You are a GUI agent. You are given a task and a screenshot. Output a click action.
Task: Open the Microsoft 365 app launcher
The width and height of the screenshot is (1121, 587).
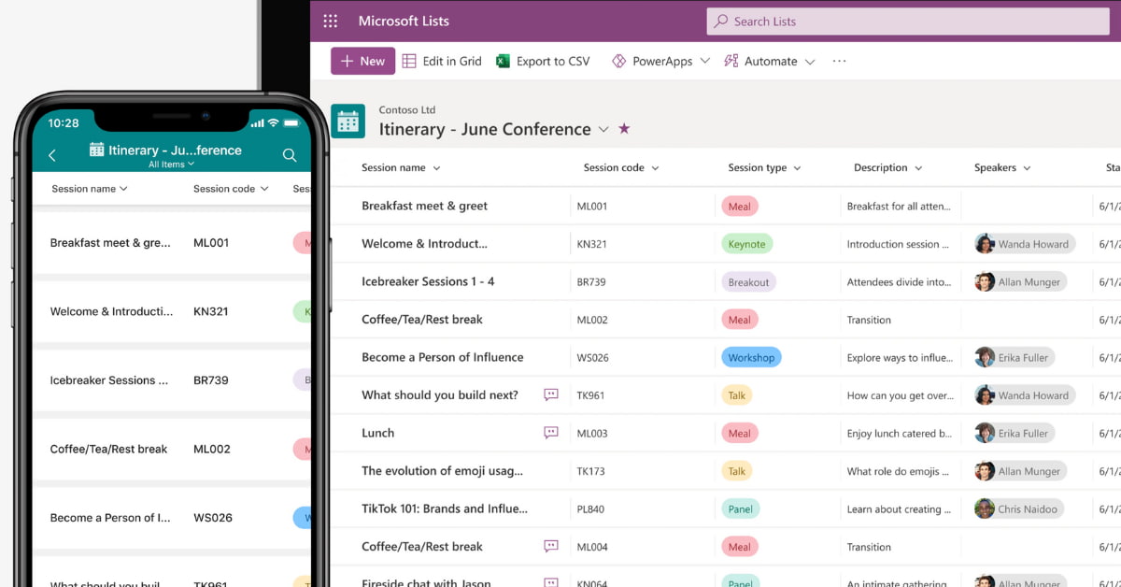pos(331,21)
